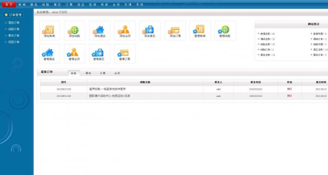
Task: Click the 景区总数 statistic entry
Action: click(320, 50)
